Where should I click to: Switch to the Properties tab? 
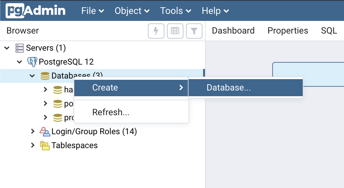coord(288,31)
